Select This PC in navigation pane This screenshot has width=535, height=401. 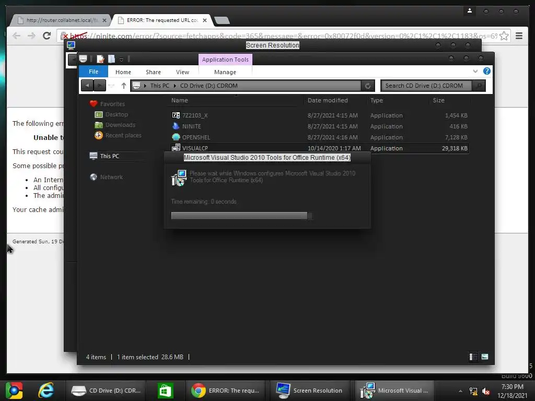(x=110, y=156)
